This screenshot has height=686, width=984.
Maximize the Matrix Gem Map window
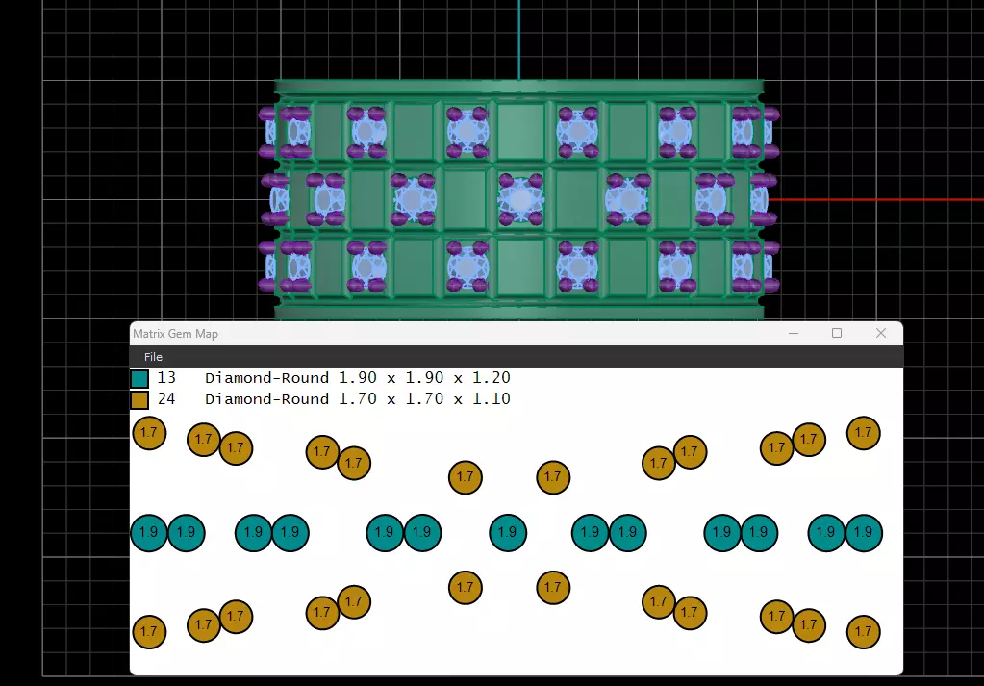837,333
